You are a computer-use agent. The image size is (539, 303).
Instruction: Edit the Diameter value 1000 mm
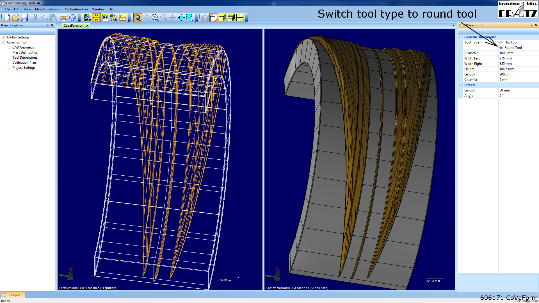pos(519,53)
